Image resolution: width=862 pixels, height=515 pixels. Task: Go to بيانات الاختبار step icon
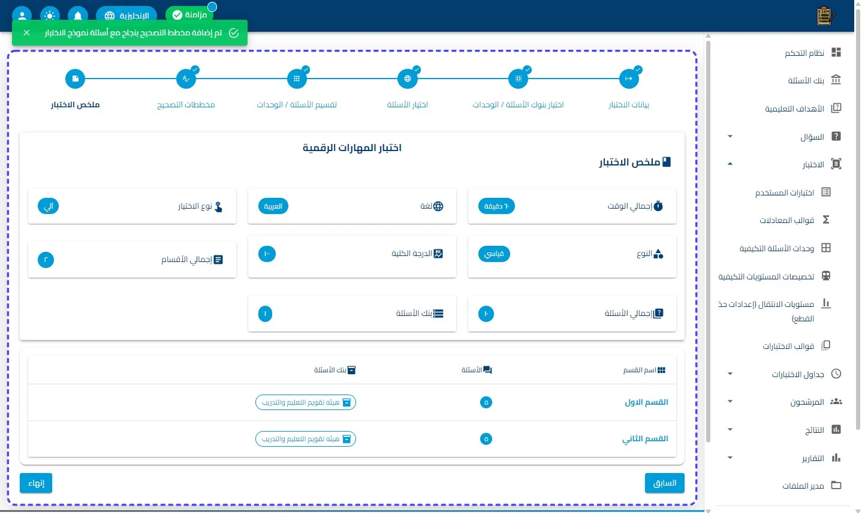(629, 79)
